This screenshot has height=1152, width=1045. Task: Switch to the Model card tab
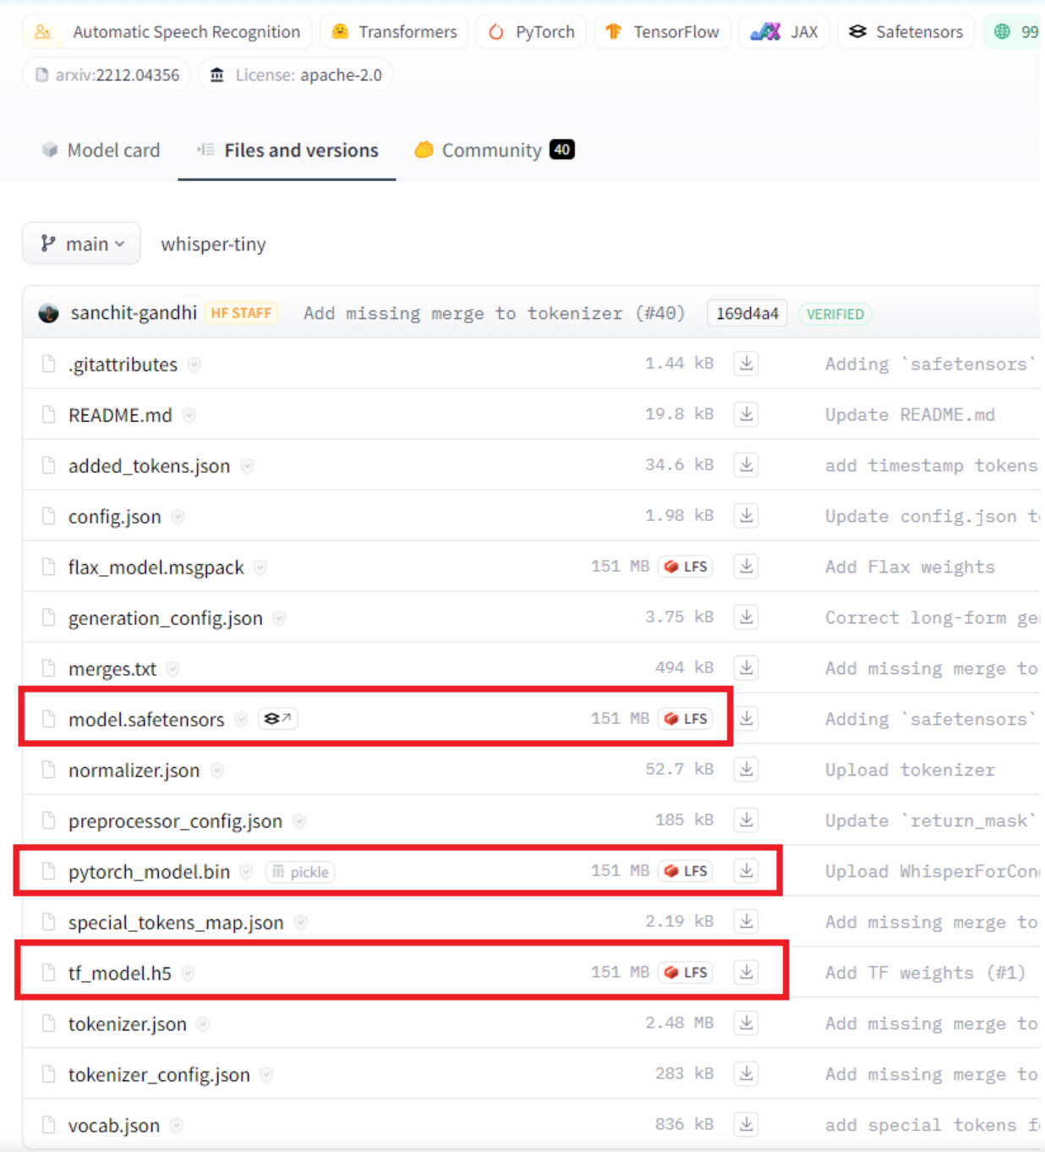(101, 151)
